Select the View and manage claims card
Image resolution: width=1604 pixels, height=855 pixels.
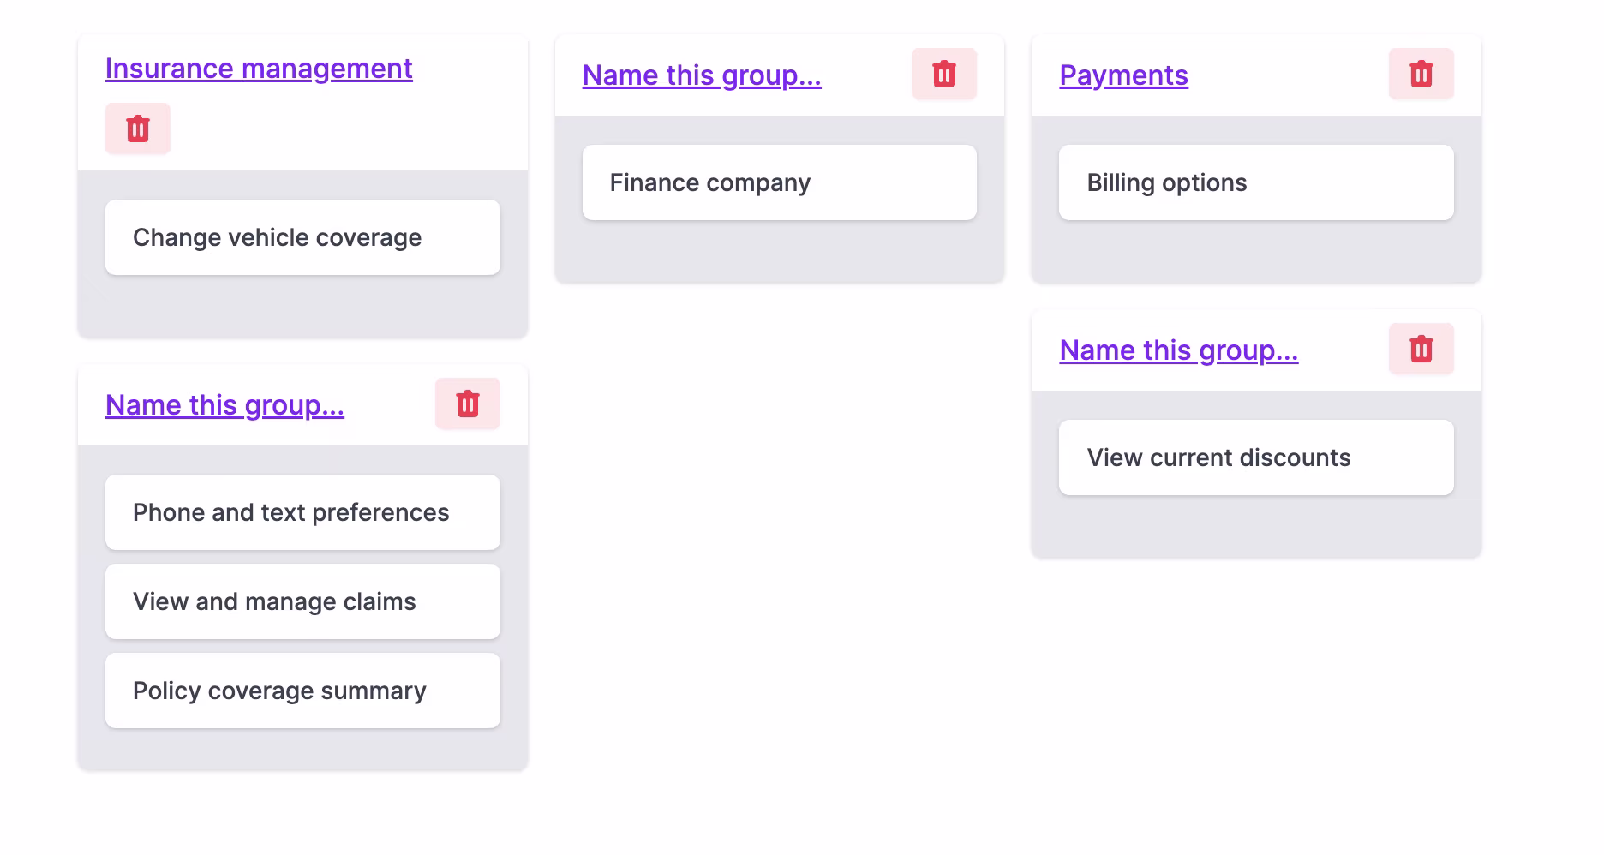[302, 601]
